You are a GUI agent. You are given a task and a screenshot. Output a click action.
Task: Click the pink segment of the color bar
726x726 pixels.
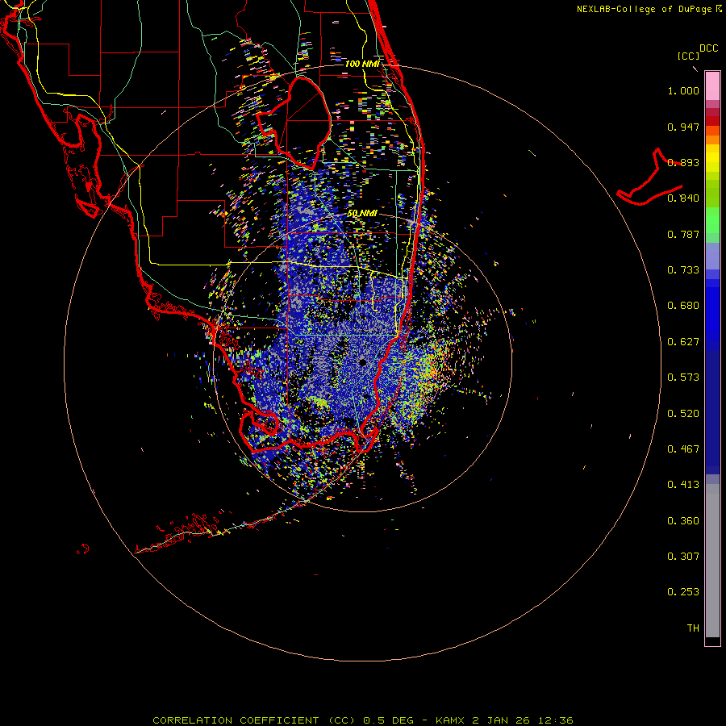[x=712, y=86]
